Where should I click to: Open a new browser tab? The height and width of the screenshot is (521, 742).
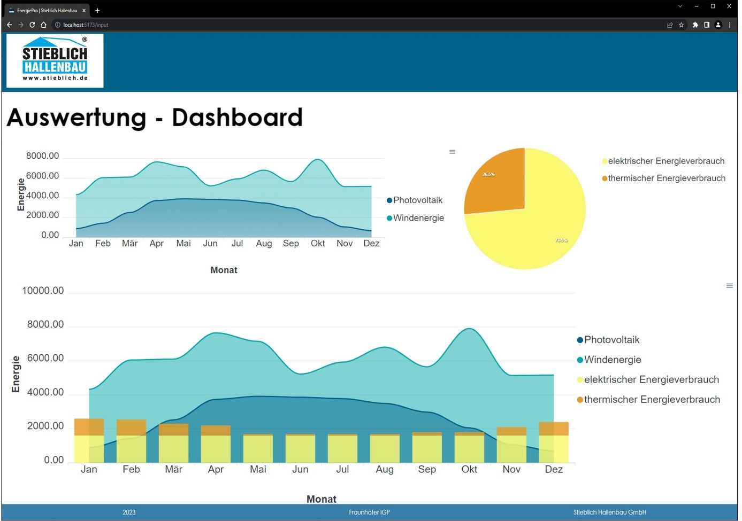coord(97,10)
